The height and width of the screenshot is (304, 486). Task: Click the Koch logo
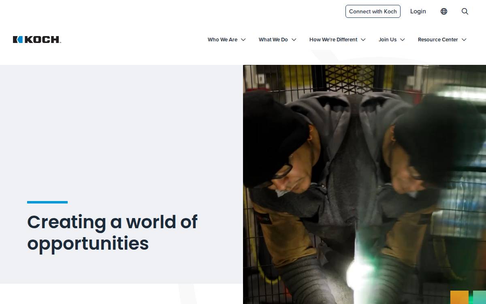click(37, 39)
